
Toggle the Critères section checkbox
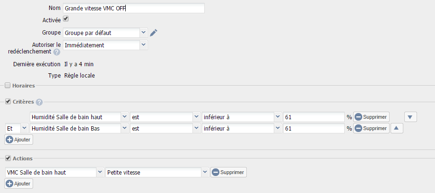[8, 102]
